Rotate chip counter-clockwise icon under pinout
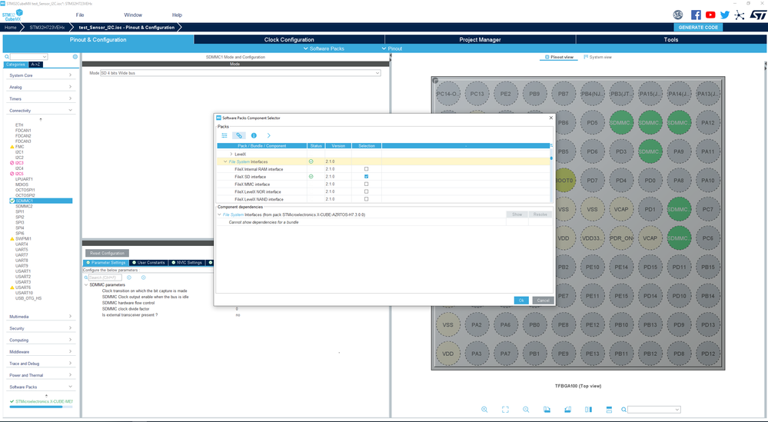 [567, 409]
